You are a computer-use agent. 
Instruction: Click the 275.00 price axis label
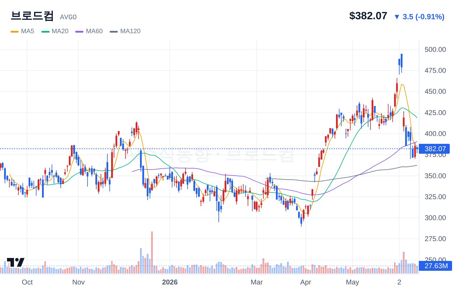point(435,239)
